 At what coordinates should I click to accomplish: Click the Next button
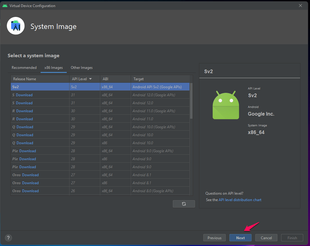[x=240, y=238]
